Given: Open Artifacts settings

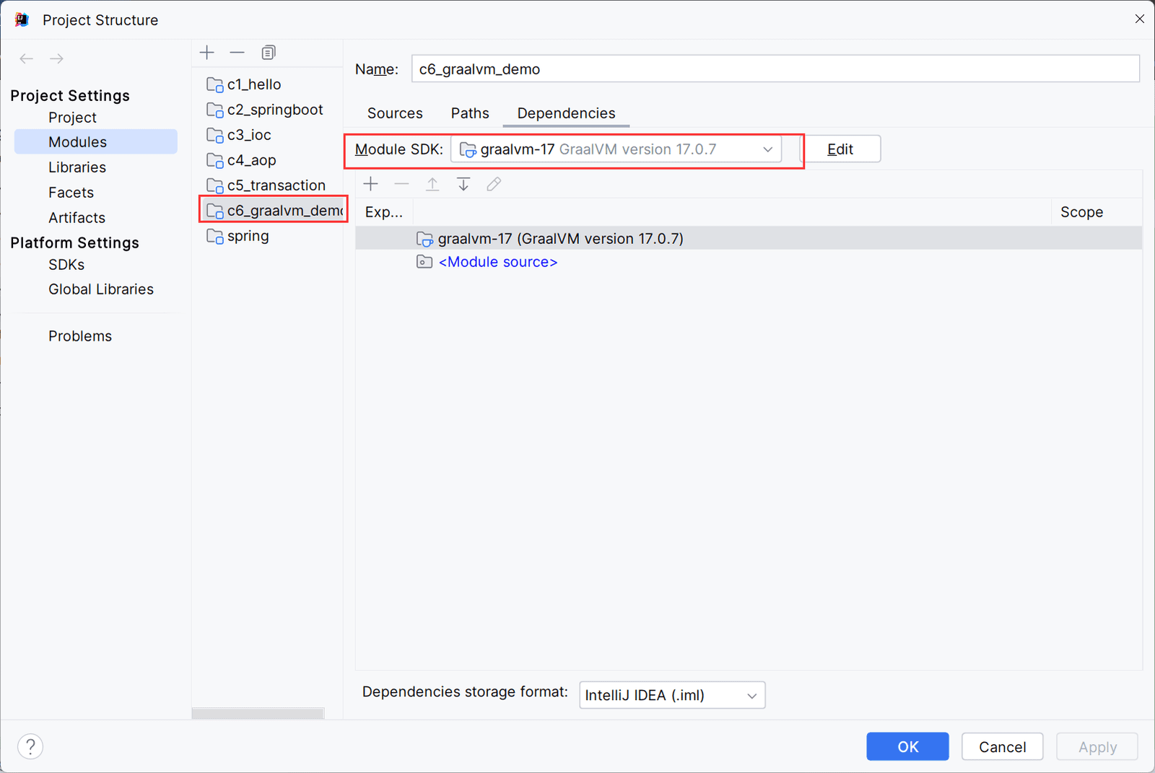Looking at the screenshot, I should pyautogui.click(x=77, y=218).
